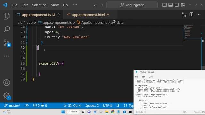Viewport: 205px width, 115px height.
Task: Click the taskbar Search box
Action: [x=73, y=112]
